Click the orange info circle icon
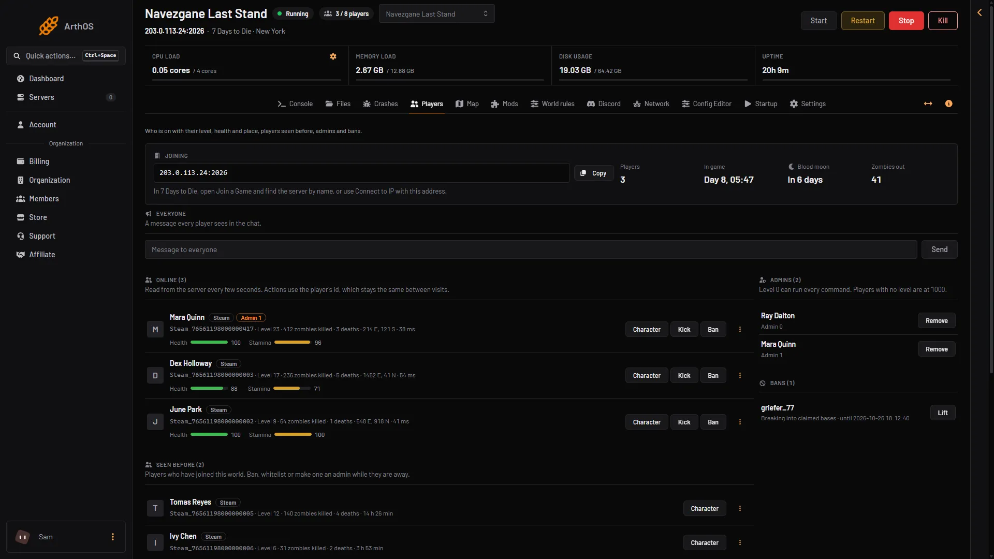The height and width of the screenshot is (559, 994). pyautogui.click(x=948, y=104)
